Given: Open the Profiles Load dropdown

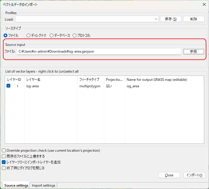Looking at the screenshot, I should tap(87, 19).
